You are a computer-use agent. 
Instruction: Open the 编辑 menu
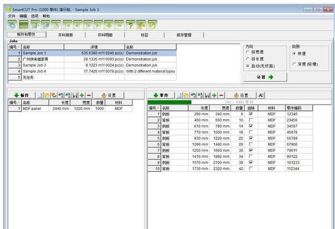pyautogui.click(x=23, y=16)
